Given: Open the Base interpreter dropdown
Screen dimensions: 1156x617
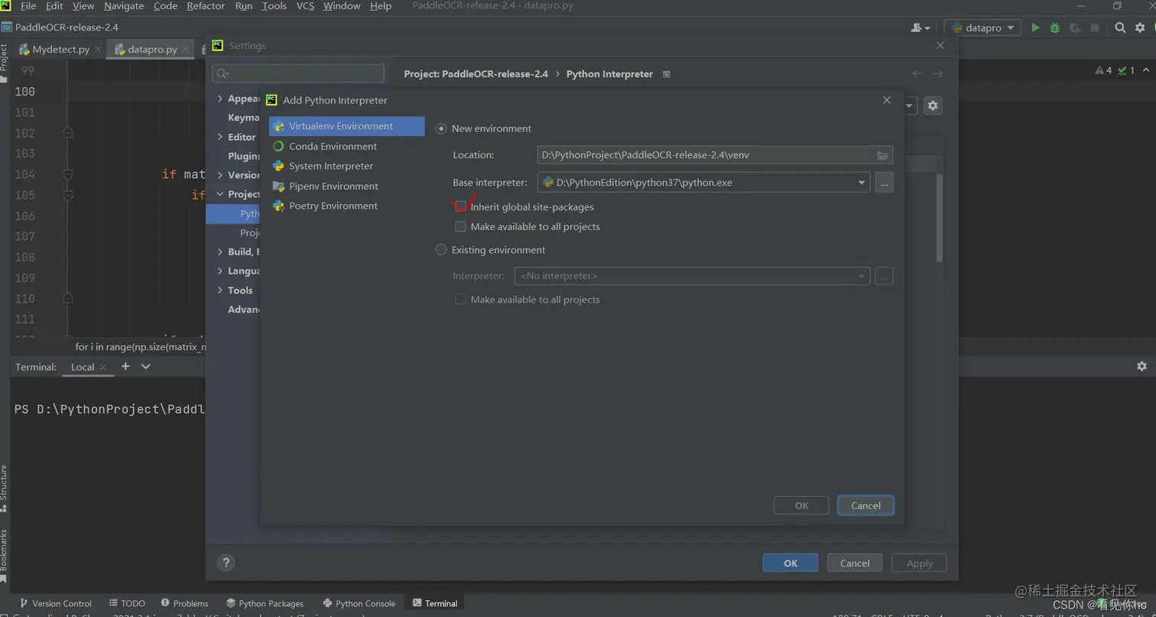Looking at the screenshot, I should 861,183.
